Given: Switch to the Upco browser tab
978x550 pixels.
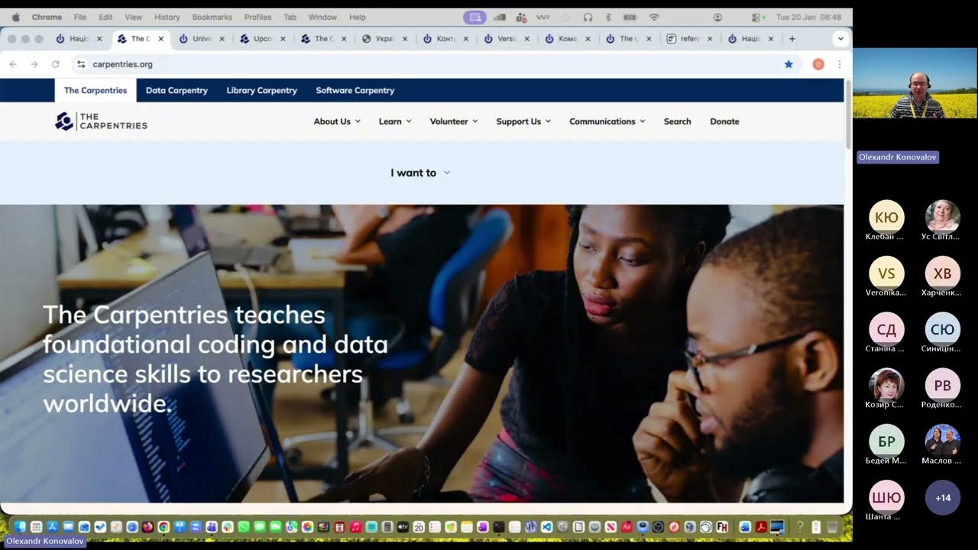Looking at the screenshot, I should (x=263, y=38).
